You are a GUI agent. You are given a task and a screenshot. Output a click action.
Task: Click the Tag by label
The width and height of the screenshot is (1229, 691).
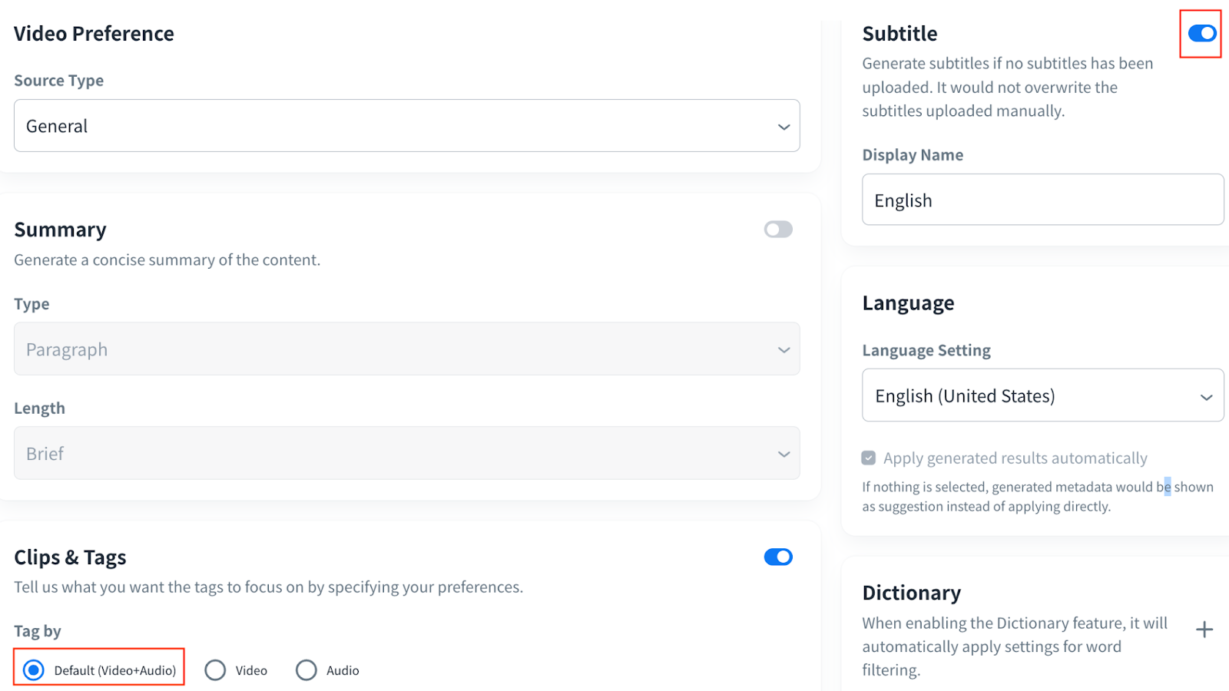(37, 631)
